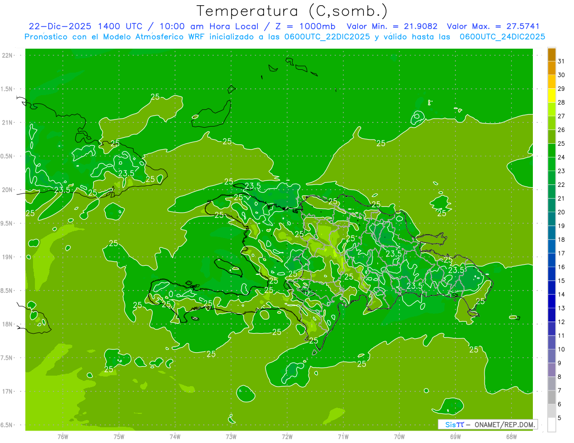The image size is (574, 443).
Task: Click the "18" colorbar value label
Action: click(562, 239)
